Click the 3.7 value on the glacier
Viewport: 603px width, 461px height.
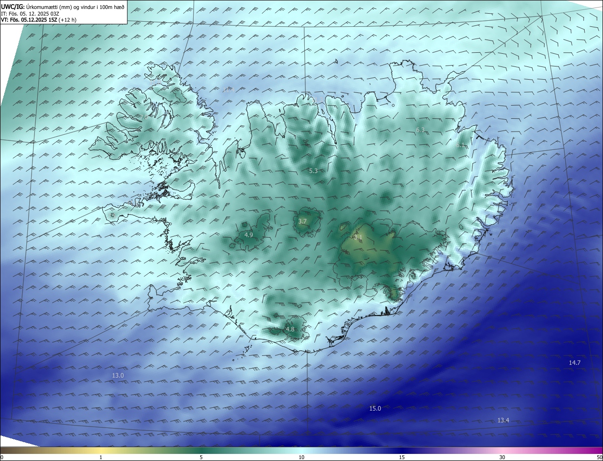click(x=302, y=221)
